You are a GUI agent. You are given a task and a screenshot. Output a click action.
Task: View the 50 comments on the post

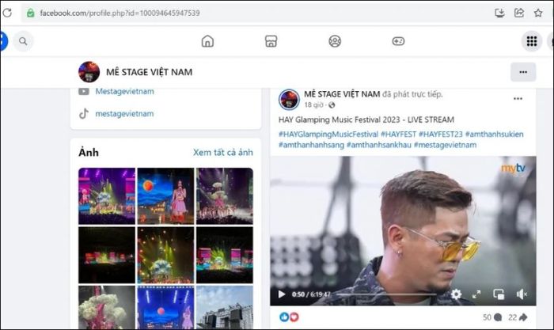pos(492,317)
